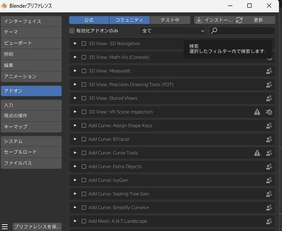Viewport: 282px width, 231px height.
Task: Expand Precision Drawing Tools (PDT) details
Action: point(75,85)
